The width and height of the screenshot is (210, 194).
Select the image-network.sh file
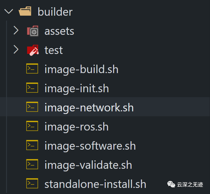[x=89, y=108]
